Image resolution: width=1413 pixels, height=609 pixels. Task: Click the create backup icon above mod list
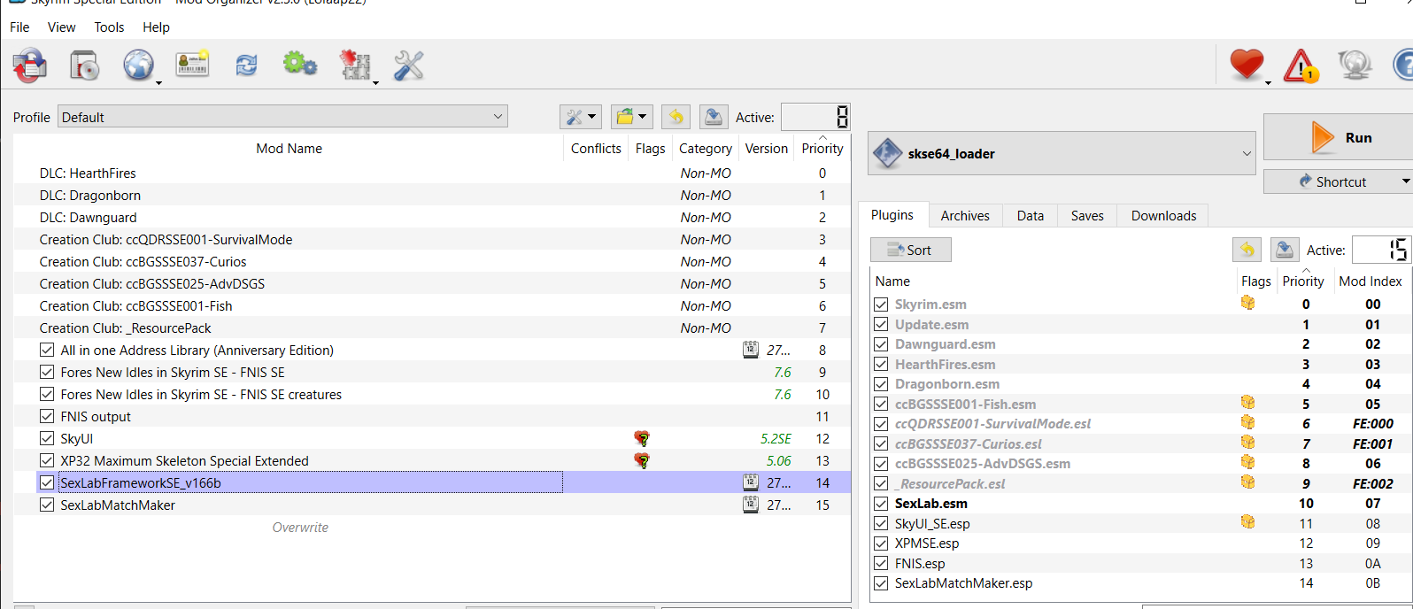coord(714,117)
